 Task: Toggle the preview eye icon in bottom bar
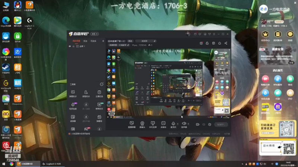click(204, 124)
